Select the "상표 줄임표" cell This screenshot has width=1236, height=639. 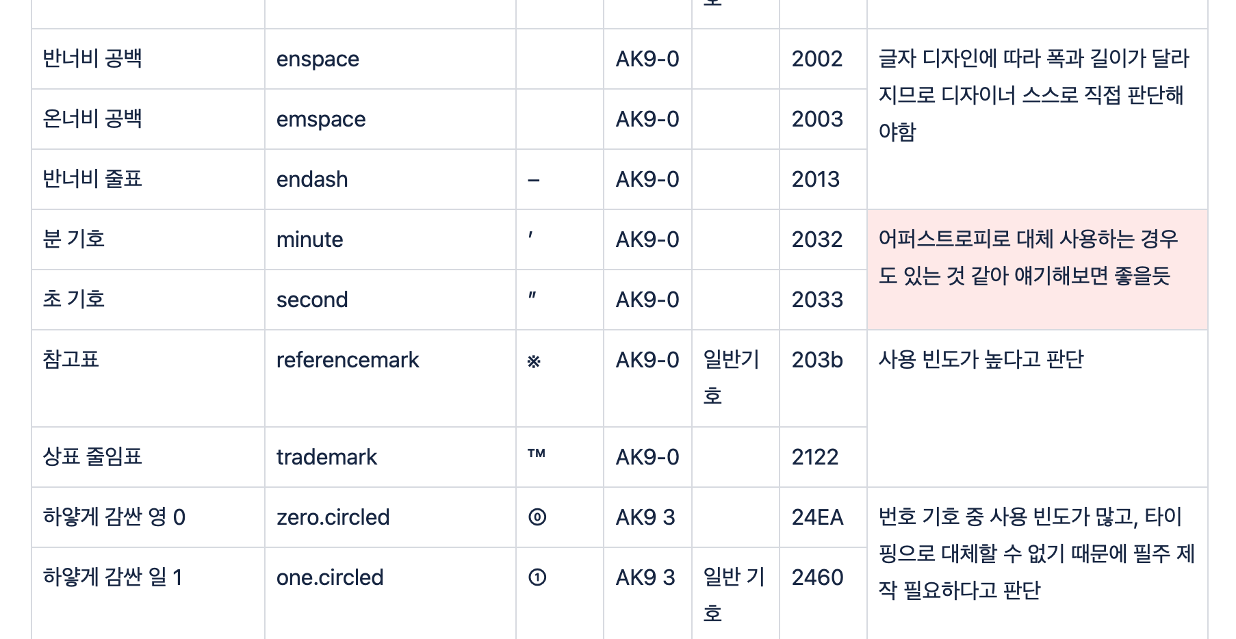pyautogui.click(x=92, y=457)
